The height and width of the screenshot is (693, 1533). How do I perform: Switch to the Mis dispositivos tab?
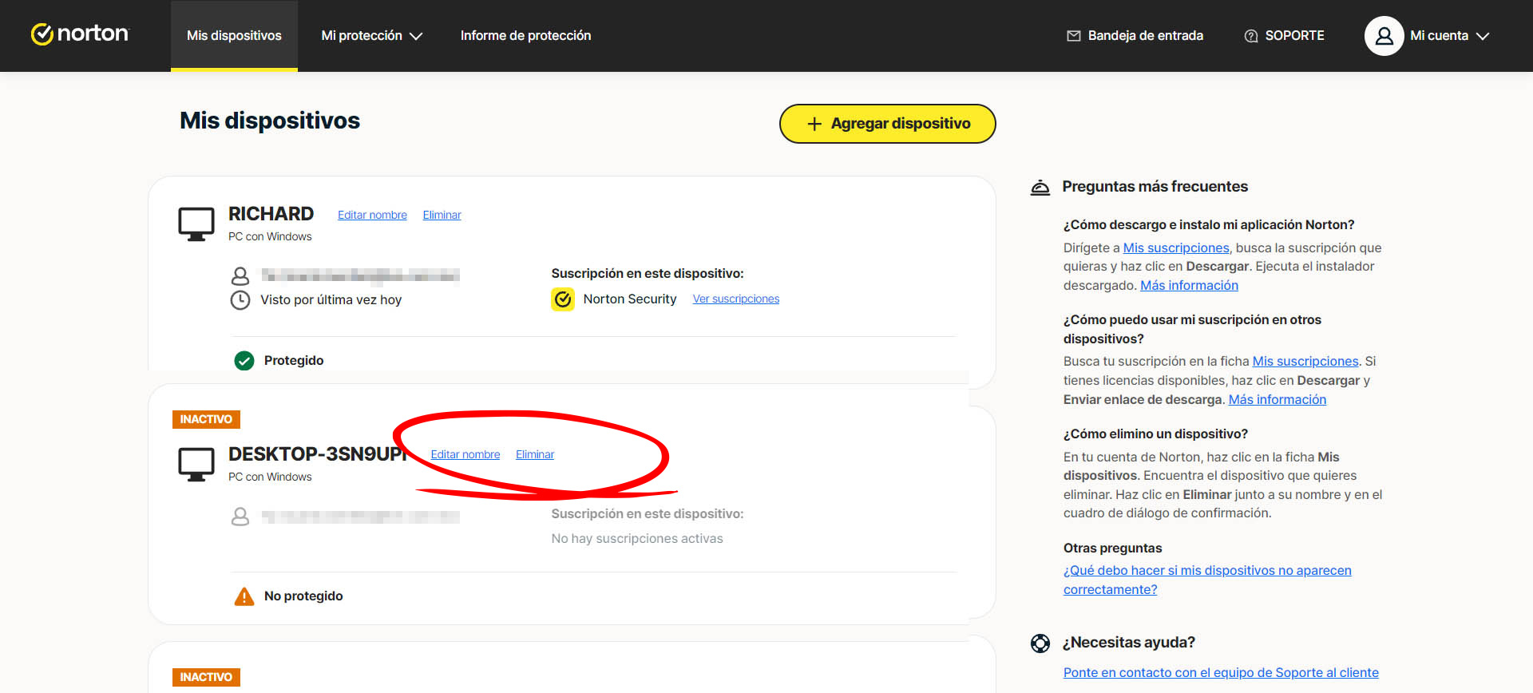click(234, 36)
